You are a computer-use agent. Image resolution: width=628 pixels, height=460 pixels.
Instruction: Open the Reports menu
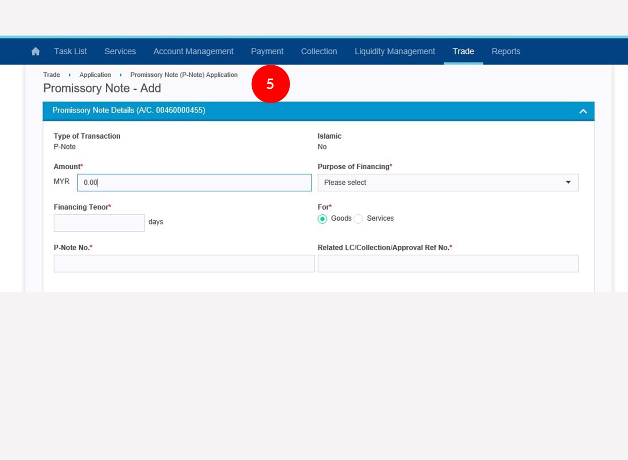[506, 52]
